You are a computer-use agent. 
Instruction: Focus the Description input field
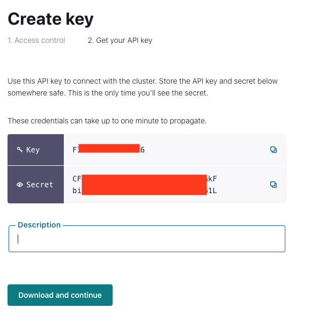tap(147, 239)
